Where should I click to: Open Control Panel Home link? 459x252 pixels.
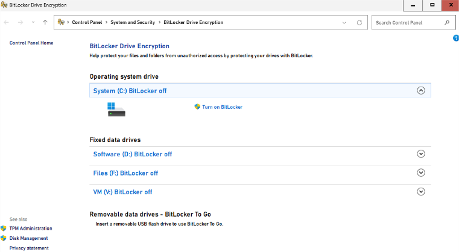tap(31, 43)
